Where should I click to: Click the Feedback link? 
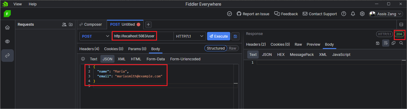tap(286, 14)
